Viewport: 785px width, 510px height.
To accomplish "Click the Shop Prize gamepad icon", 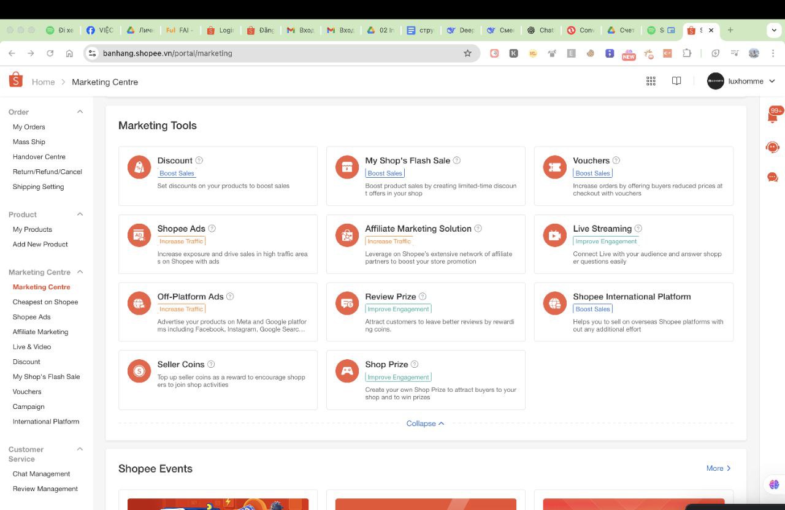I will click(x=347, y=371).
